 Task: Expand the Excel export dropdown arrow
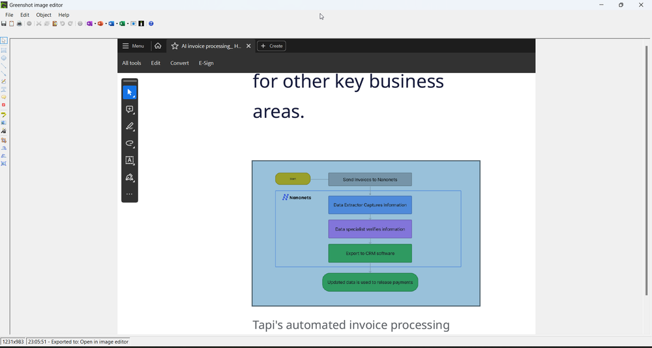coord(128,23)
